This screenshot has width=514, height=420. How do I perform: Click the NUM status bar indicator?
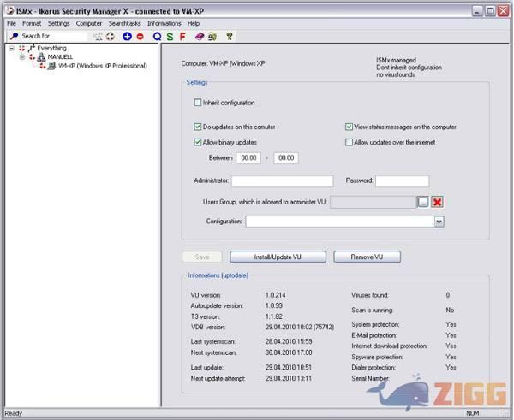[472, 413]
